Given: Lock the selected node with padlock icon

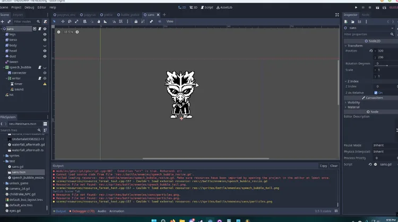Looking at the screenshot, I should coord(136,22).
